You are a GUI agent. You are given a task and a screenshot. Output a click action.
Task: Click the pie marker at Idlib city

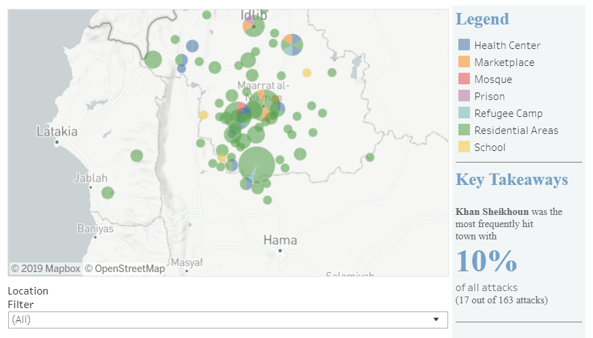pyautogui.click(x=254, y=26)
